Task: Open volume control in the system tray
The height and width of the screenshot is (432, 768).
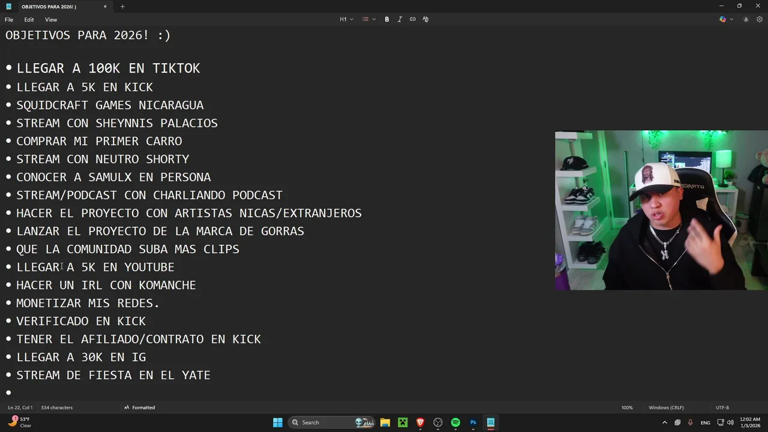Action: (x=730, y=422)
